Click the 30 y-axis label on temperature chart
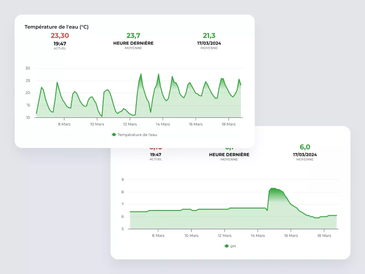Viewport: 365px width, 274px height. (28, 68)
